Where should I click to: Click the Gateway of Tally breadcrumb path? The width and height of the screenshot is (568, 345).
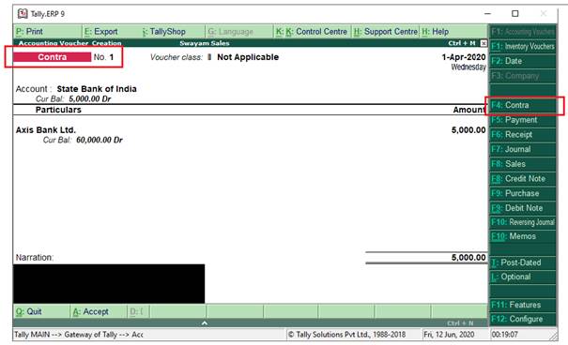pyautogui.click(x=79, y=335)
